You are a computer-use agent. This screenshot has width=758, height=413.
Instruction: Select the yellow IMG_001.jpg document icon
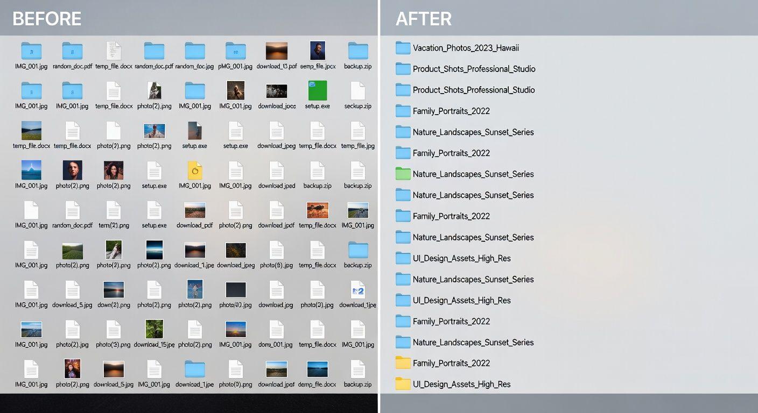[195, 170]
